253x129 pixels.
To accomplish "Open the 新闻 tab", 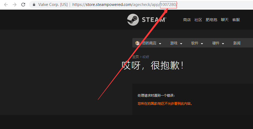I will [x=237, y=43].
